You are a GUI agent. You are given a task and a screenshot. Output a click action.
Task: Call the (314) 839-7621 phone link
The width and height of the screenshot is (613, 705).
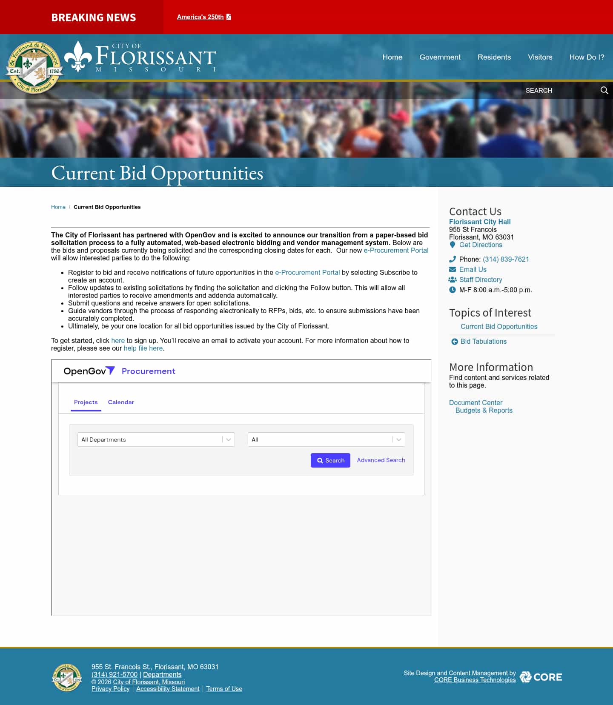[506, 259]
